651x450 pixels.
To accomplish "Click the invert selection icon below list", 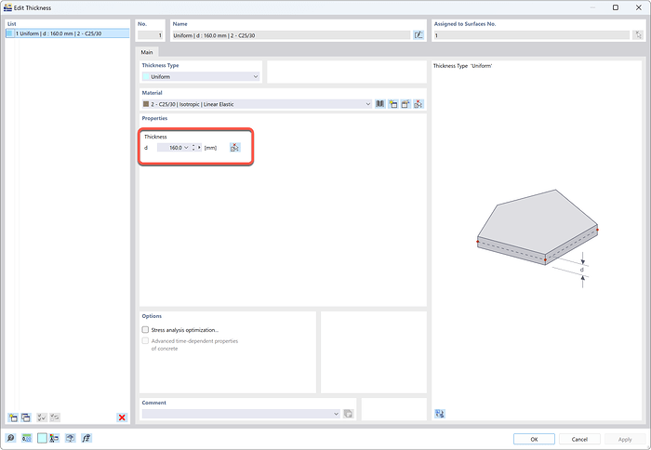I will [x=55, y=417].
